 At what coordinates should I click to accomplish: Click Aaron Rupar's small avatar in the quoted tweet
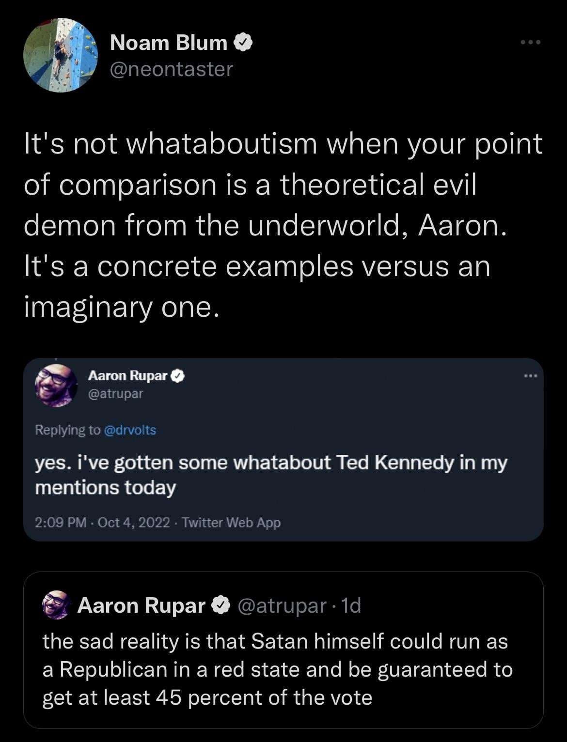(x=56, y=605)
